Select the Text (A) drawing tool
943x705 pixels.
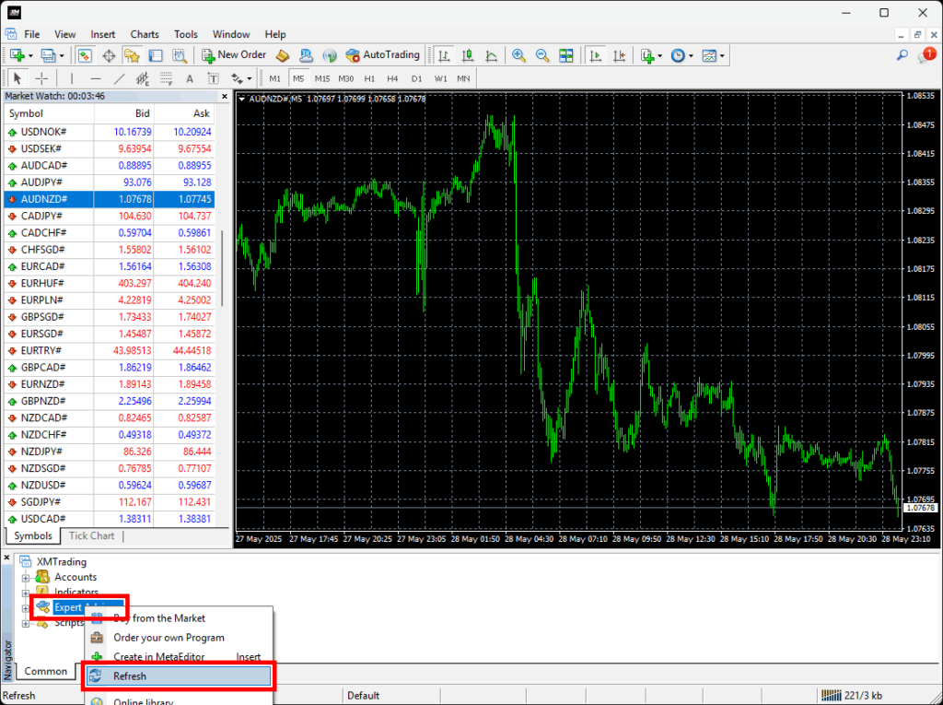(x=190, y=78)
